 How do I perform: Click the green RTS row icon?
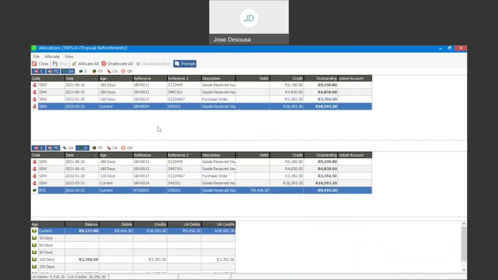pos(35,190)
